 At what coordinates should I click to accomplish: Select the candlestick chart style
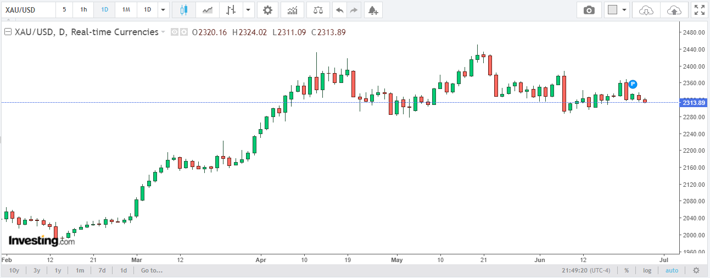[x=183, y=10]
